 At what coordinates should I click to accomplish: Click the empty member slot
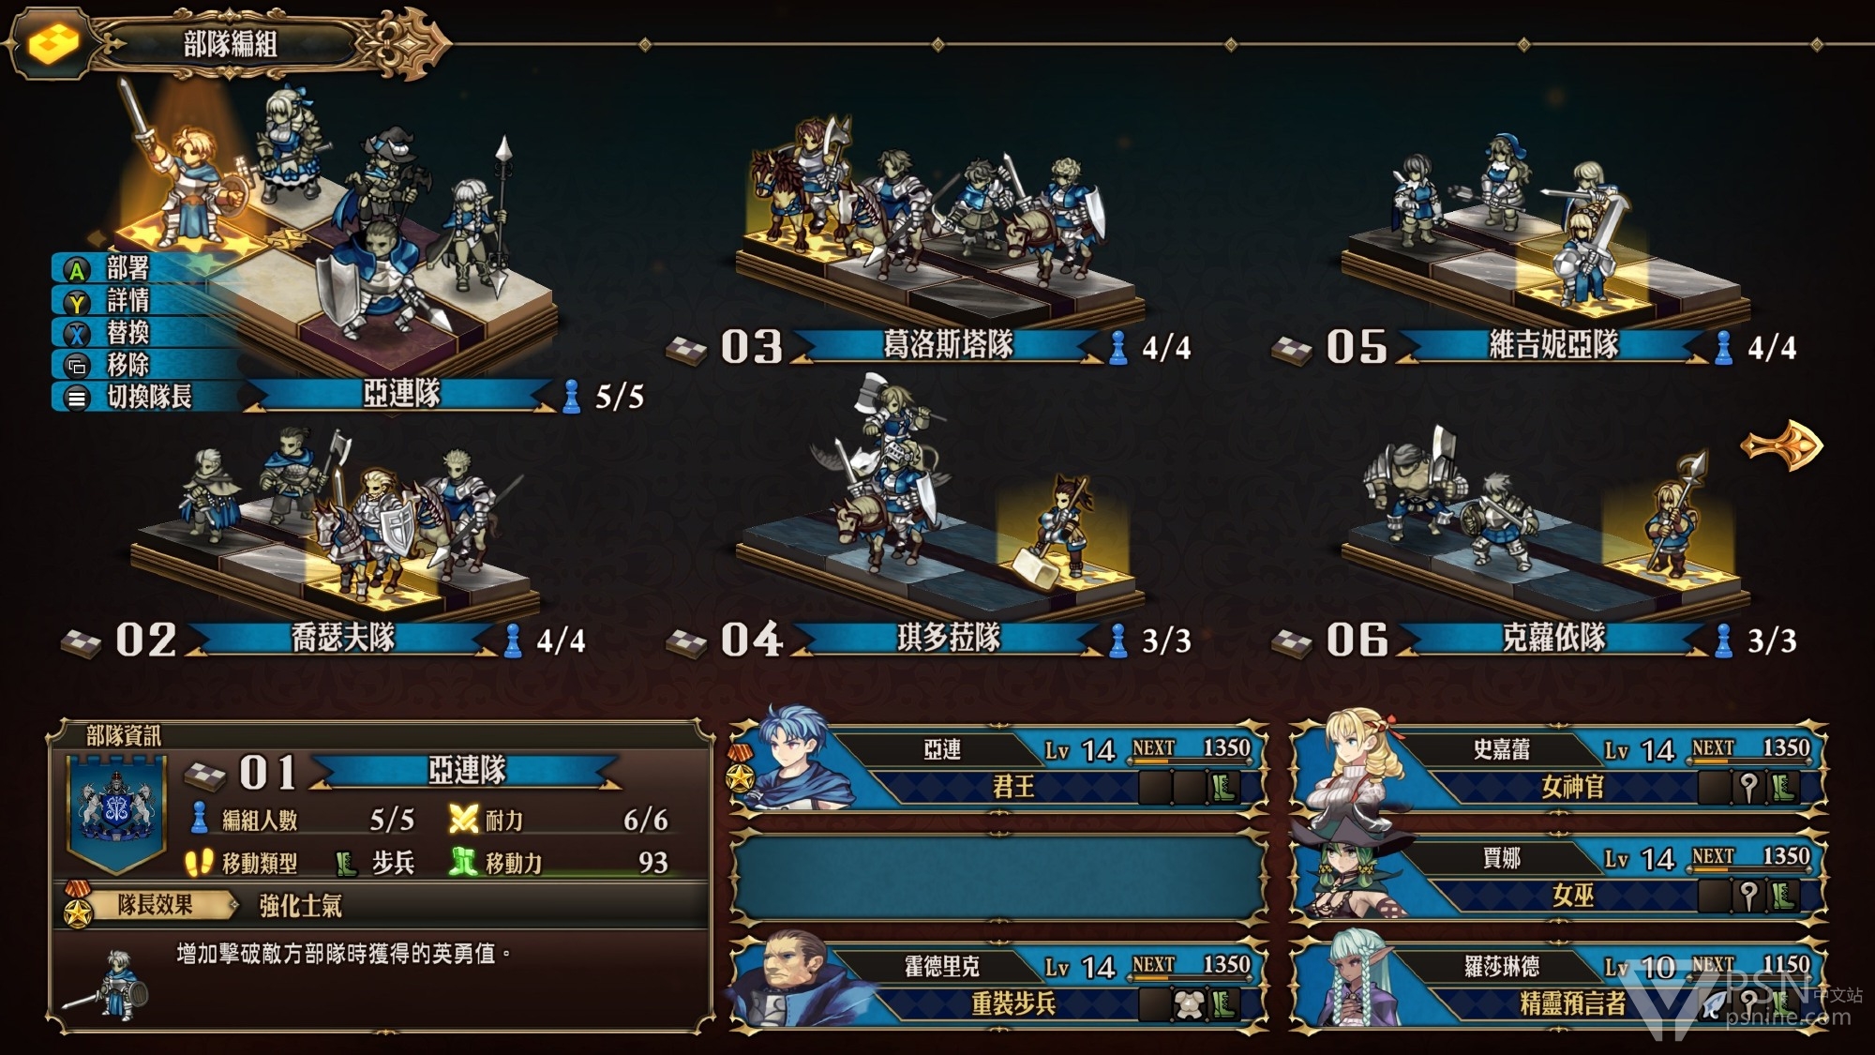(998, 876)
